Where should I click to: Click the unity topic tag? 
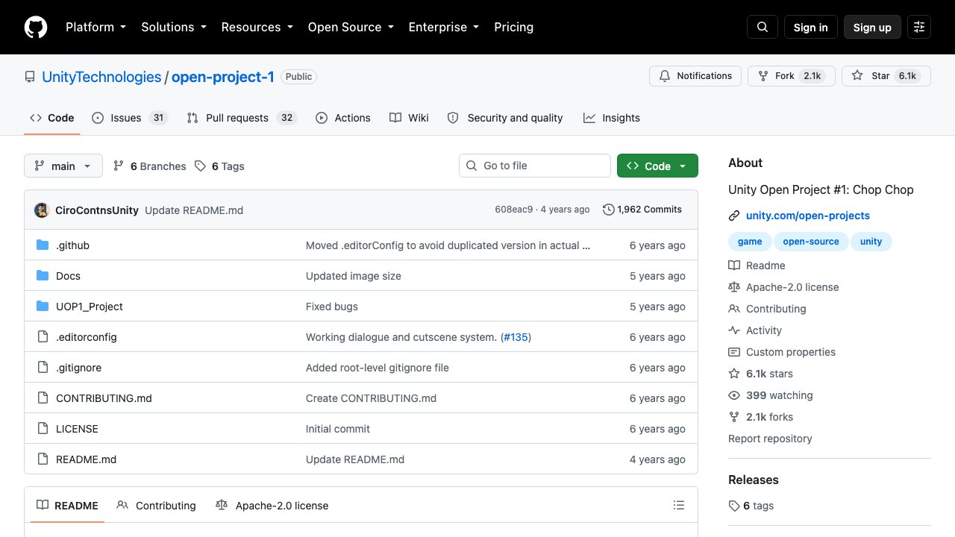coord(871,242)
